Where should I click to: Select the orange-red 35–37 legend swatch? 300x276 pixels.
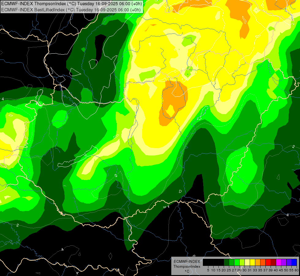pos(263,262)
